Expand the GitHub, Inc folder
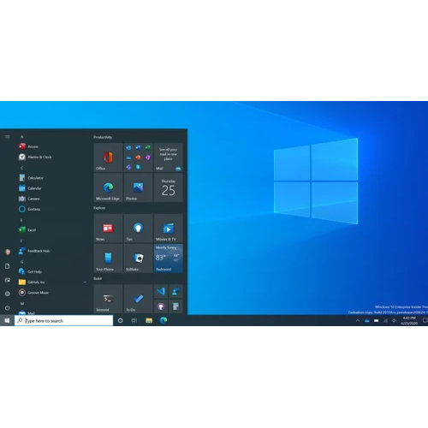 click(53, 282)
